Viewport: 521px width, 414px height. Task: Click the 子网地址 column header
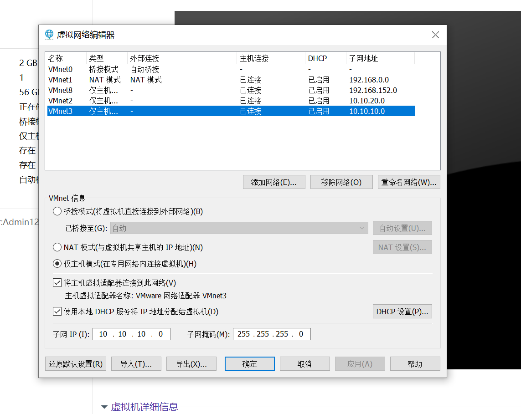381,58
